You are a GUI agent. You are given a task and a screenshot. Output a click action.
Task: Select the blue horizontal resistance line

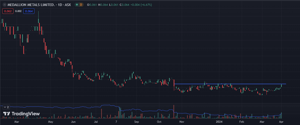point(230,84)
